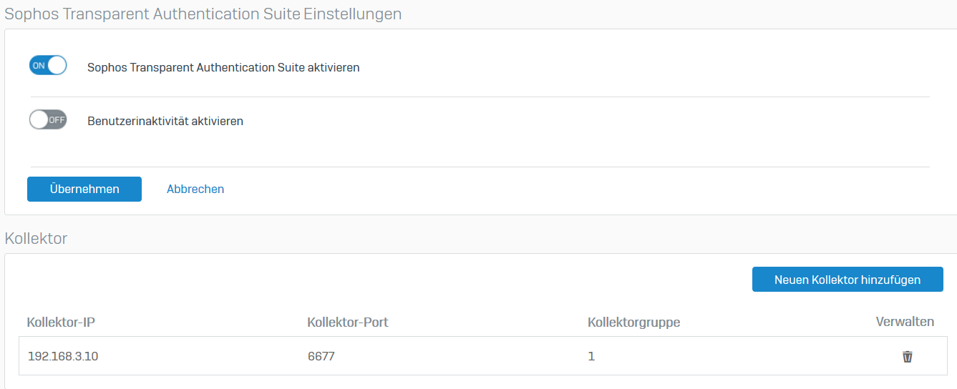Image resolution: width=957 pixels, height=389 pixels.
Task: Click the Übernehmen button
Action: 84,189
